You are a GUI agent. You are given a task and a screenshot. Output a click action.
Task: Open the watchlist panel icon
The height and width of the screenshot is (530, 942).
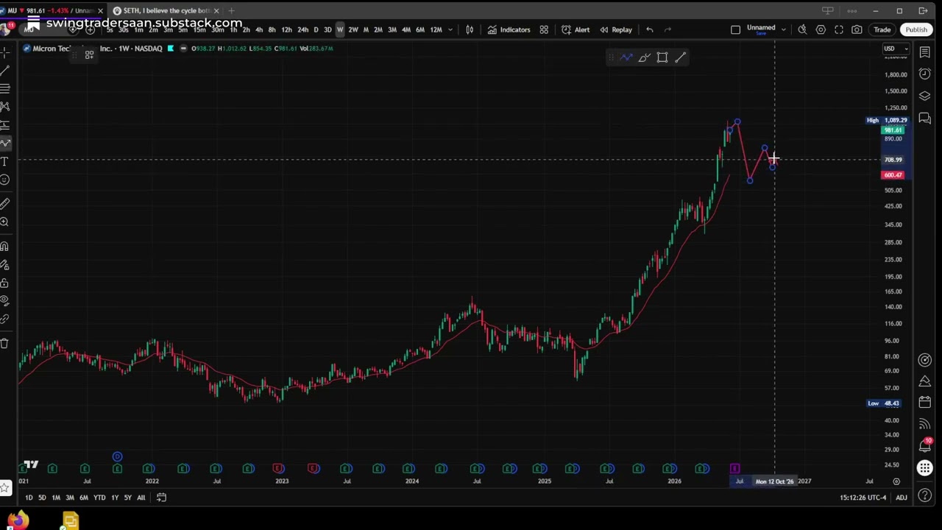pos(925,52)
